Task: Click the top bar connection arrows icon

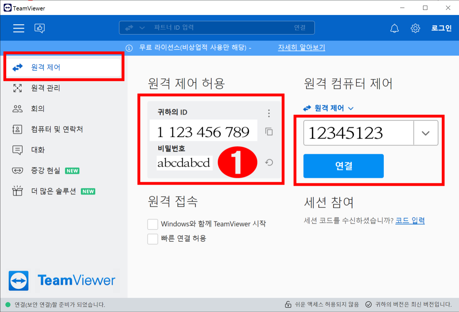Action: (x=129, y=28)
